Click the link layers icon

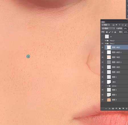coord(106,108)
